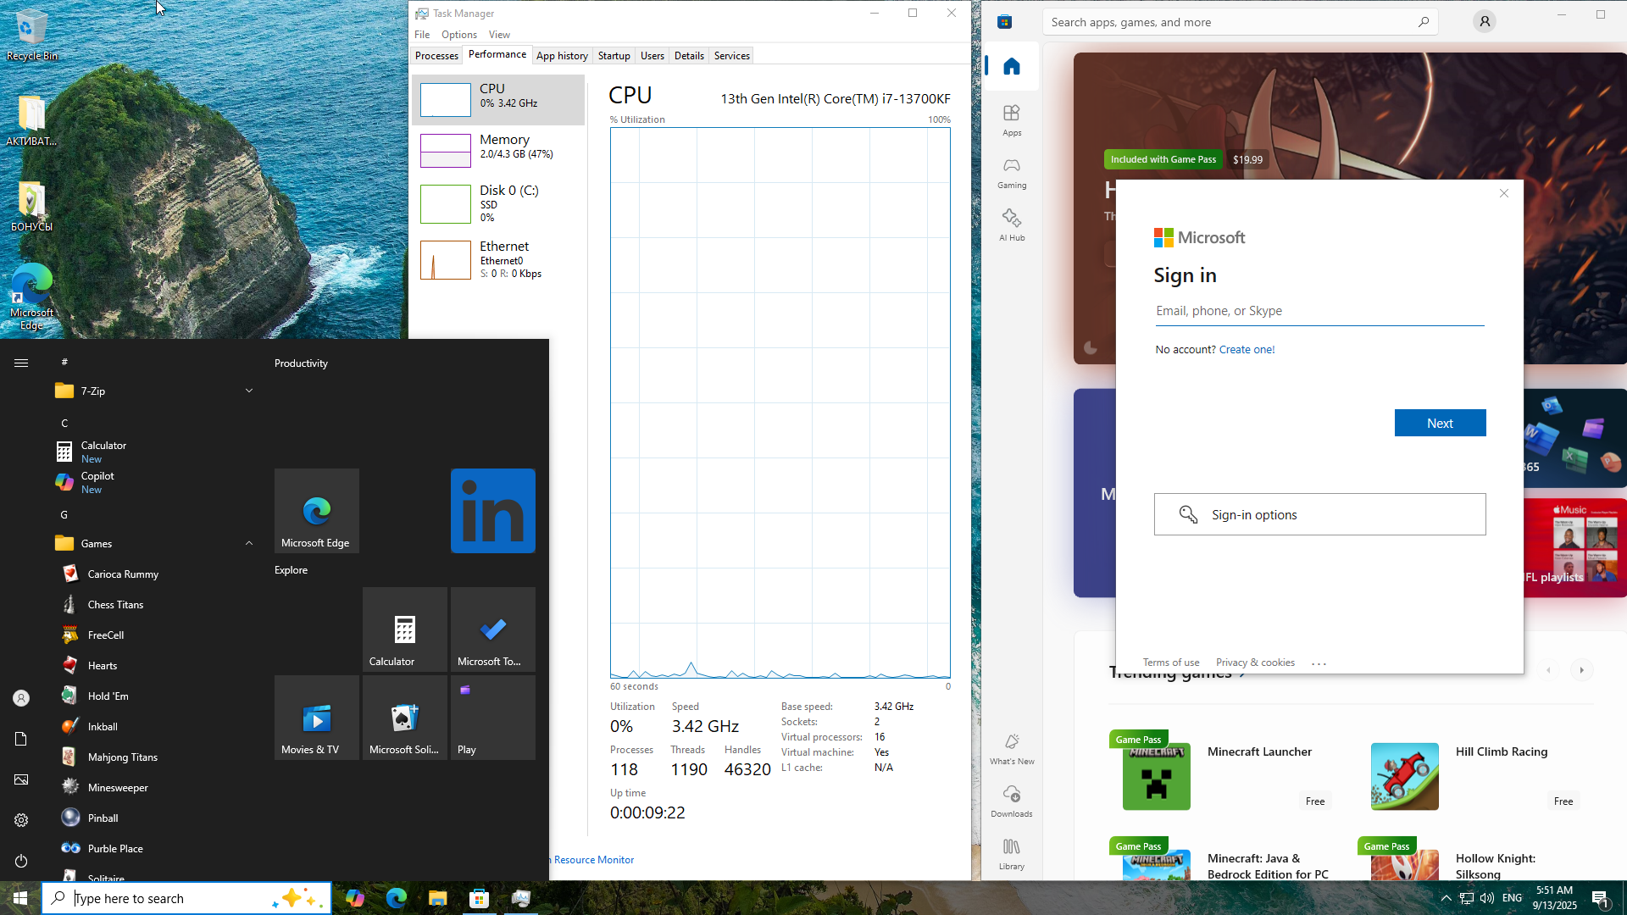Open Privacy & cookies link
Viewport: 1627px width, 915px height.
[1255, 663]
